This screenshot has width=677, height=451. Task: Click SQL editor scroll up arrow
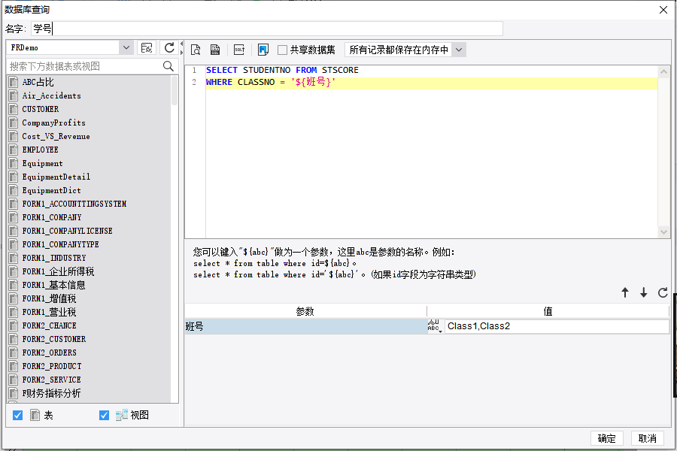click(663, 71)
